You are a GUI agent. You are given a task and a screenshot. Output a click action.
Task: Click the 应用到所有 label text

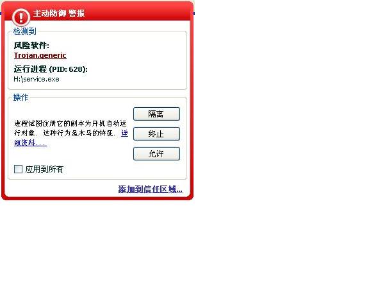pyautogui.click(x=44, y=169)
